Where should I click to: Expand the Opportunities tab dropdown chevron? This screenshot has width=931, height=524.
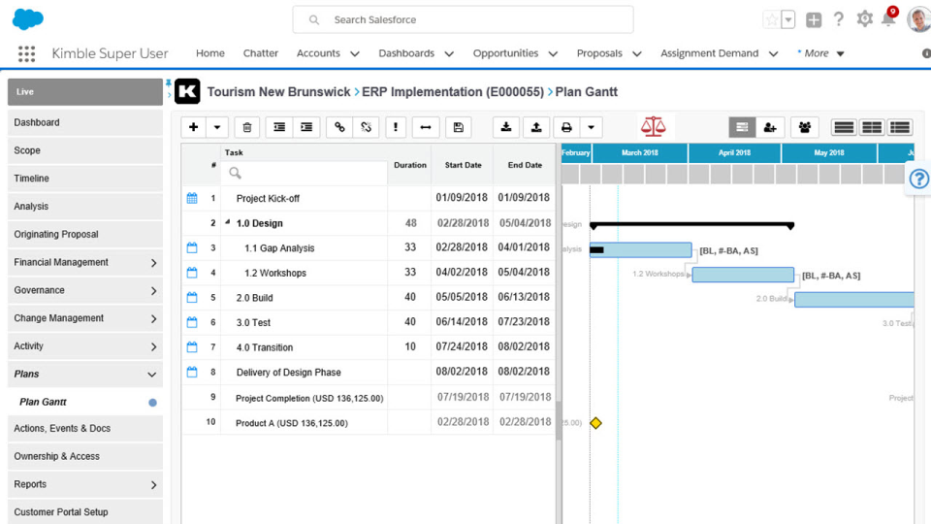[553, 54]
